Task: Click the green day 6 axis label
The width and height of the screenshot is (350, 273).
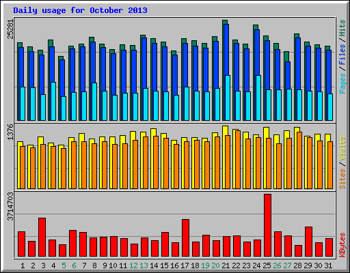Action: pos(74,265)
